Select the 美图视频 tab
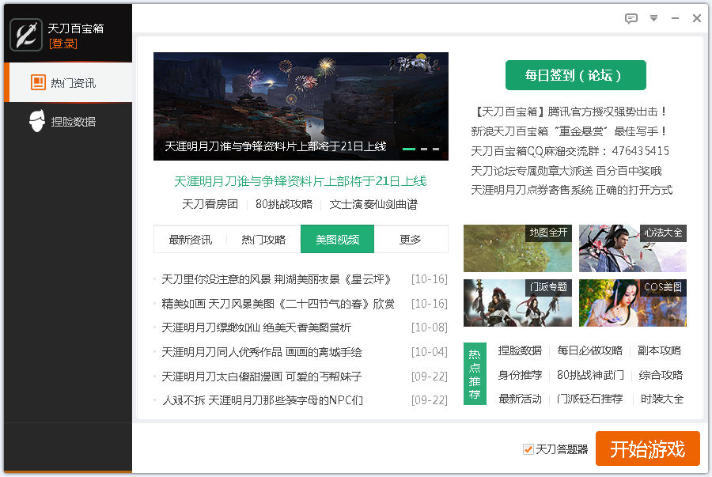Image resolution: width=712 pixels, height=477 pixels. coord(337,240)
